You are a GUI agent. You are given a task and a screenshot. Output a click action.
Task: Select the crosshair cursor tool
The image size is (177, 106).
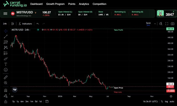point(6,31)
